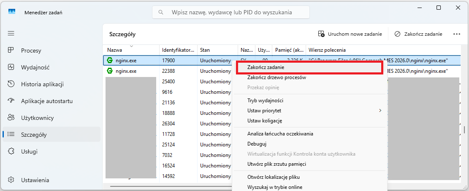Open Historia aplikacji page
The height and width of the screenshot is (191, 469).
(x=52, y=84)
